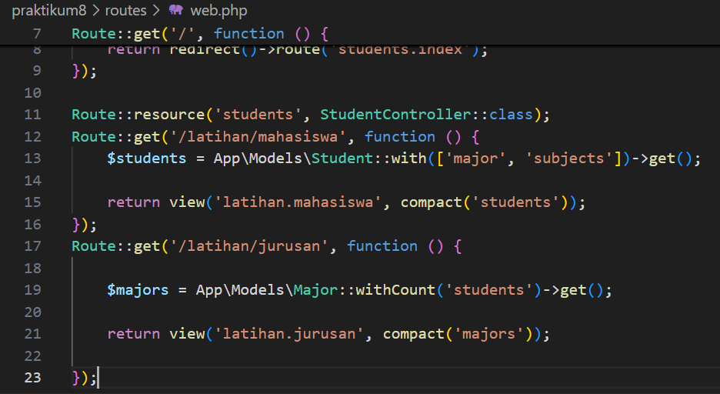This screenshot has height=394, width=720.
Task: Click the 'class' keyword on line 11
Action: pyautogui.click(x=511, y=115)
